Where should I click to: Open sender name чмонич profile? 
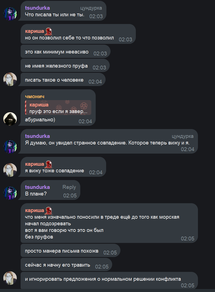(x=35, y=97)
